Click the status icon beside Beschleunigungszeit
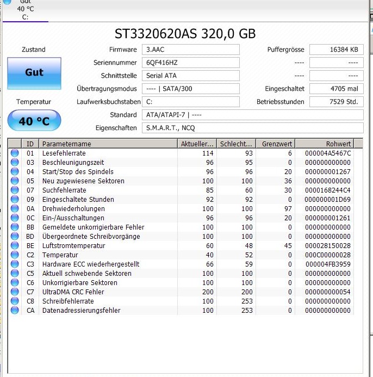The image size is (373, 377). [x=15, y=162]
